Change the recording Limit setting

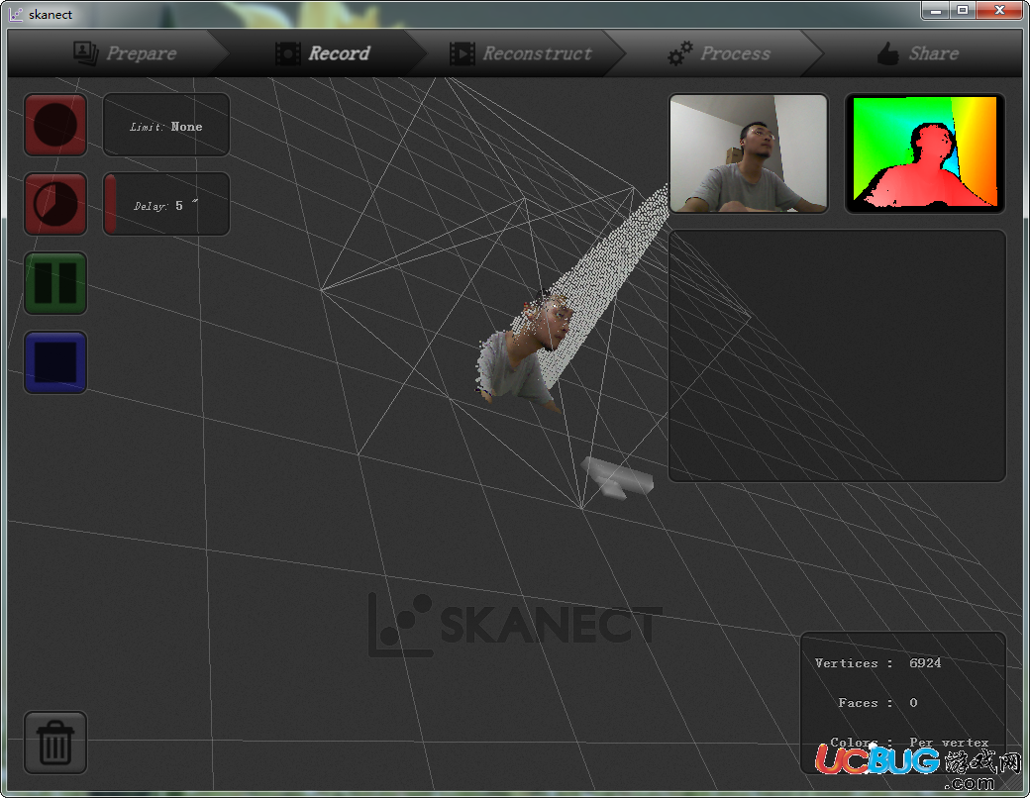click(166, 125)
